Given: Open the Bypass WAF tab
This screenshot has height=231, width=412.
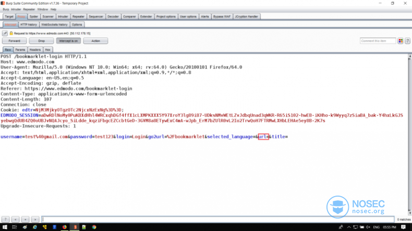Looking at the screenshot, I should click(222, 17).
